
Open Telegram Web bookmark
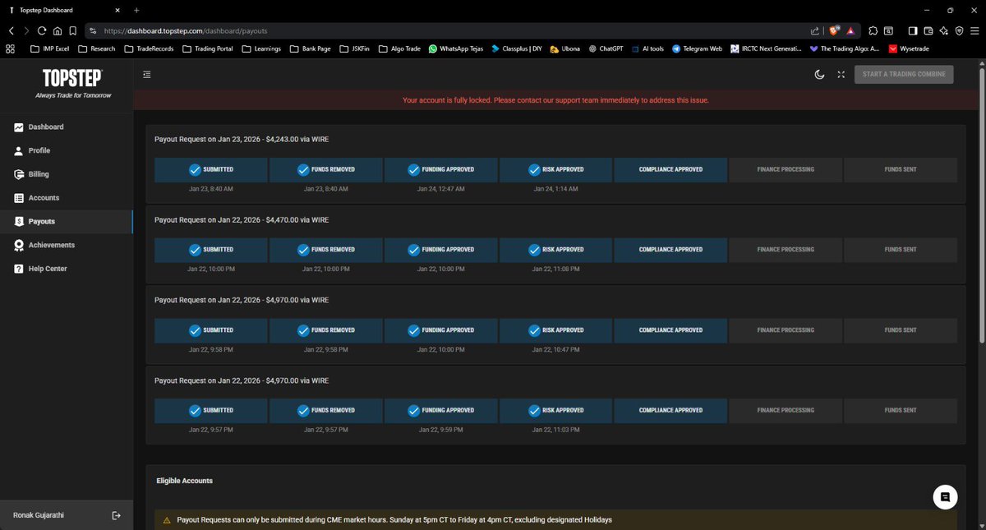(x=697, y=48)
